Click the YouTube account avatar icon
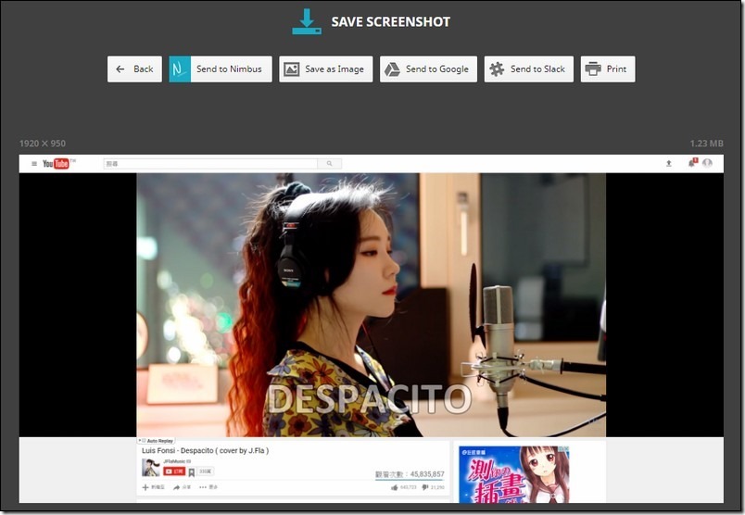 tap(707, 163)
